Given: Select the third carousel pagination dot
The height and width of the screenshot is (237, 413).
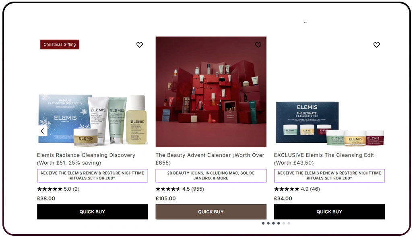Looking at the screenshot, I should pyautogui.click(x=273, y=223).
